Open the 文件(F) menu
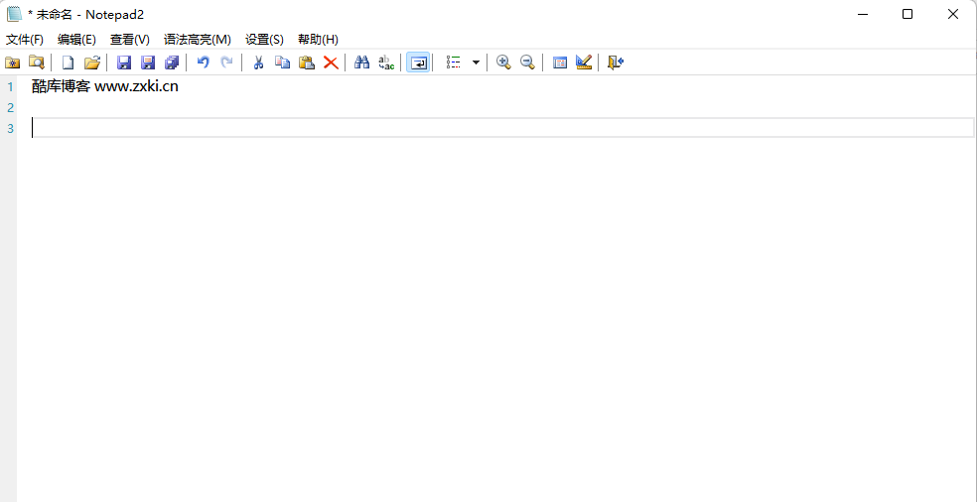 (x=25, y=40)
